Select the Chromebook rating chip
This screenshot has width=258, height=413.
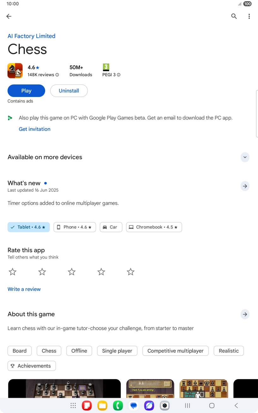(154, 227)
